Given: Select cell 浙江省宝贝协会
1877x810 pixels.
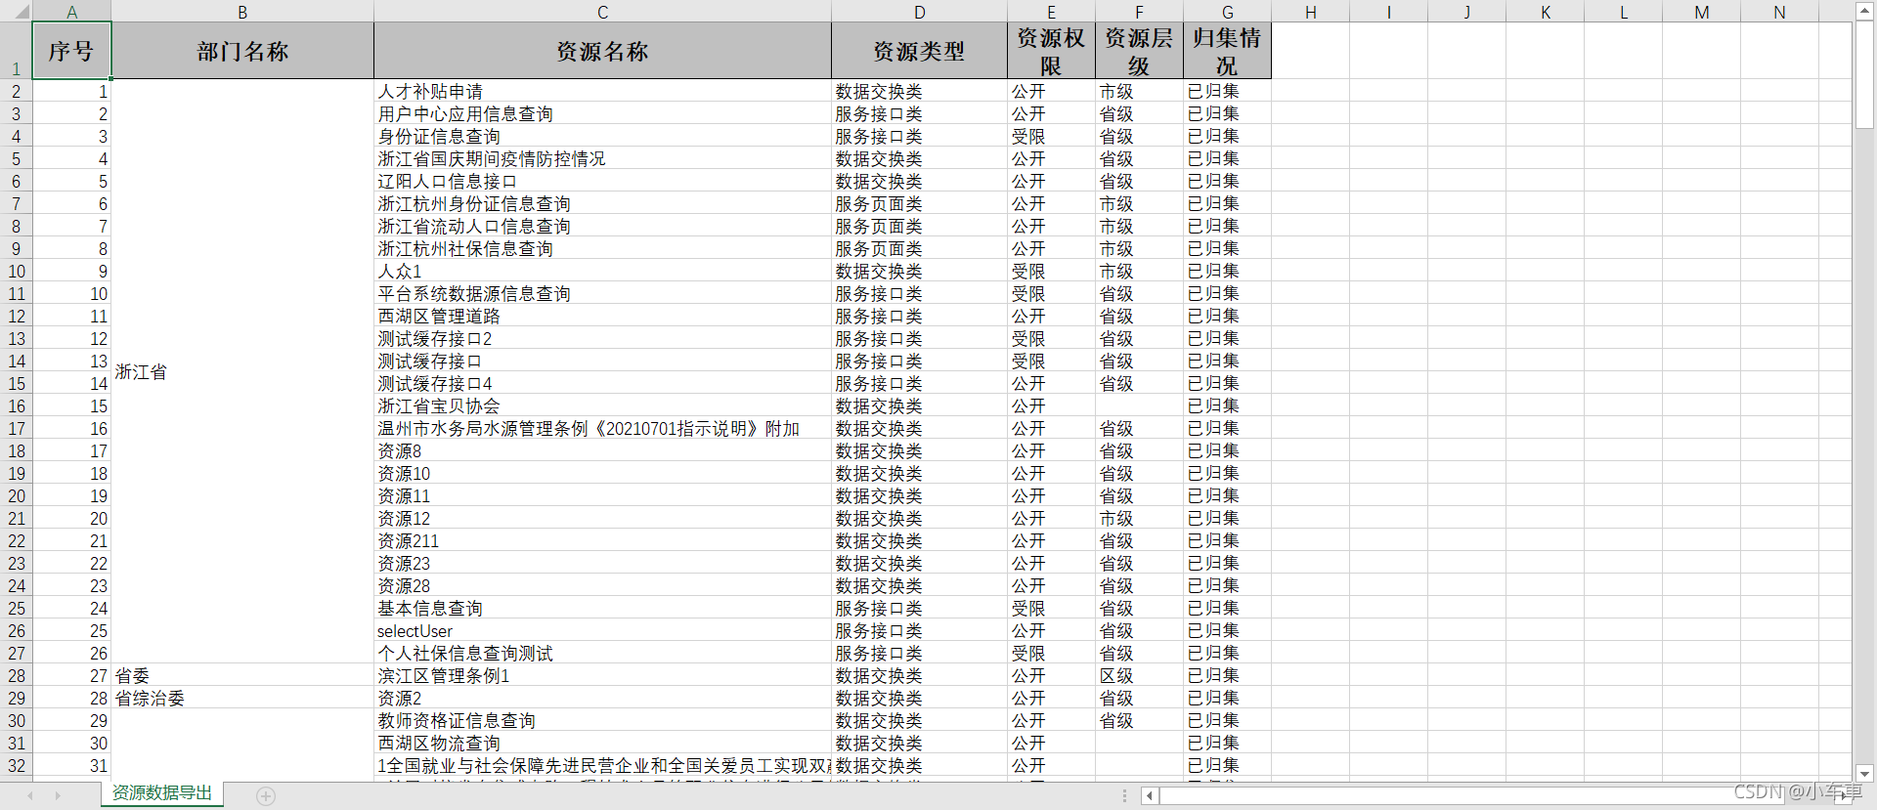Looking at the screenshot, I should point(602,405).
